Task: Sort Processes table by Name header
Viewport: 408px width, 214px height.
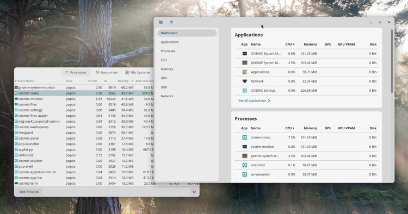Action: [x=256, y=128]
